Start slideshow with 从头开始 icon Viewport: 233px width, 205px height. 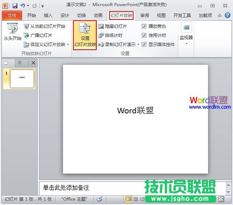(13, 31)
